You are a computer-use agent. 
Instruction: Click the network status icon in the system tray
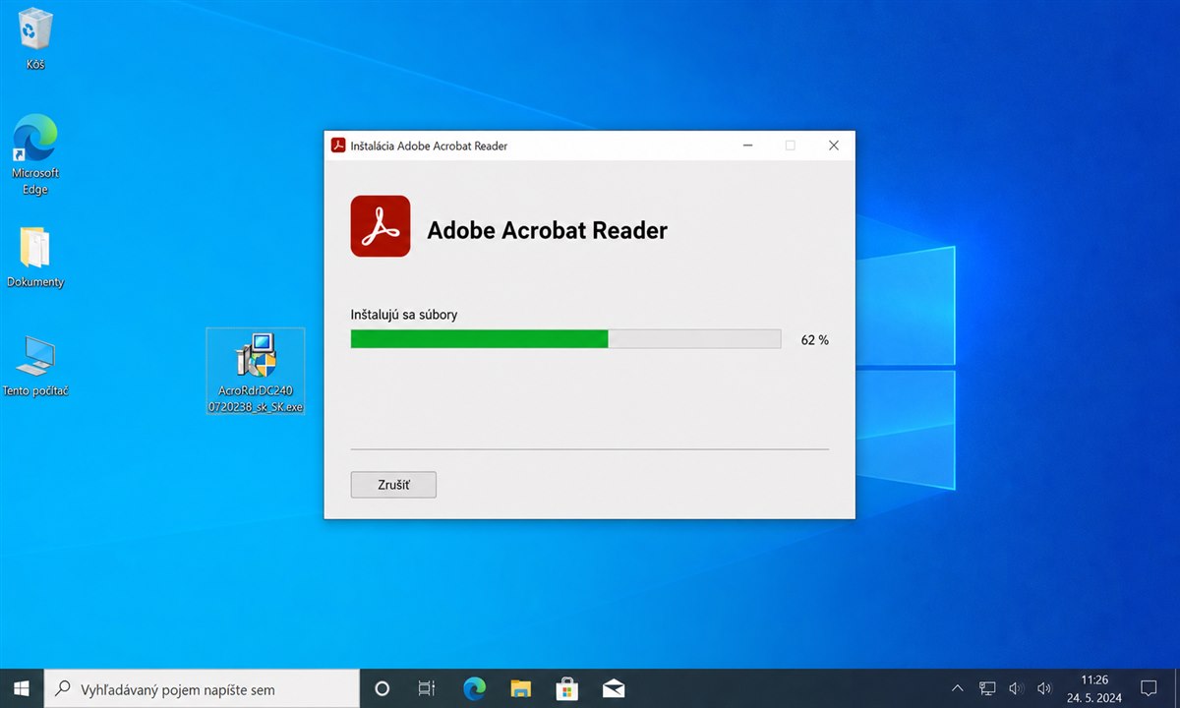tap(988, 688)
